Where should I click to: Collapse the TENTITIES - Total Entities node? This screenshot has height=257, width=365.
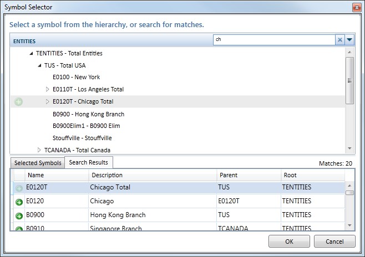(31, 54)
